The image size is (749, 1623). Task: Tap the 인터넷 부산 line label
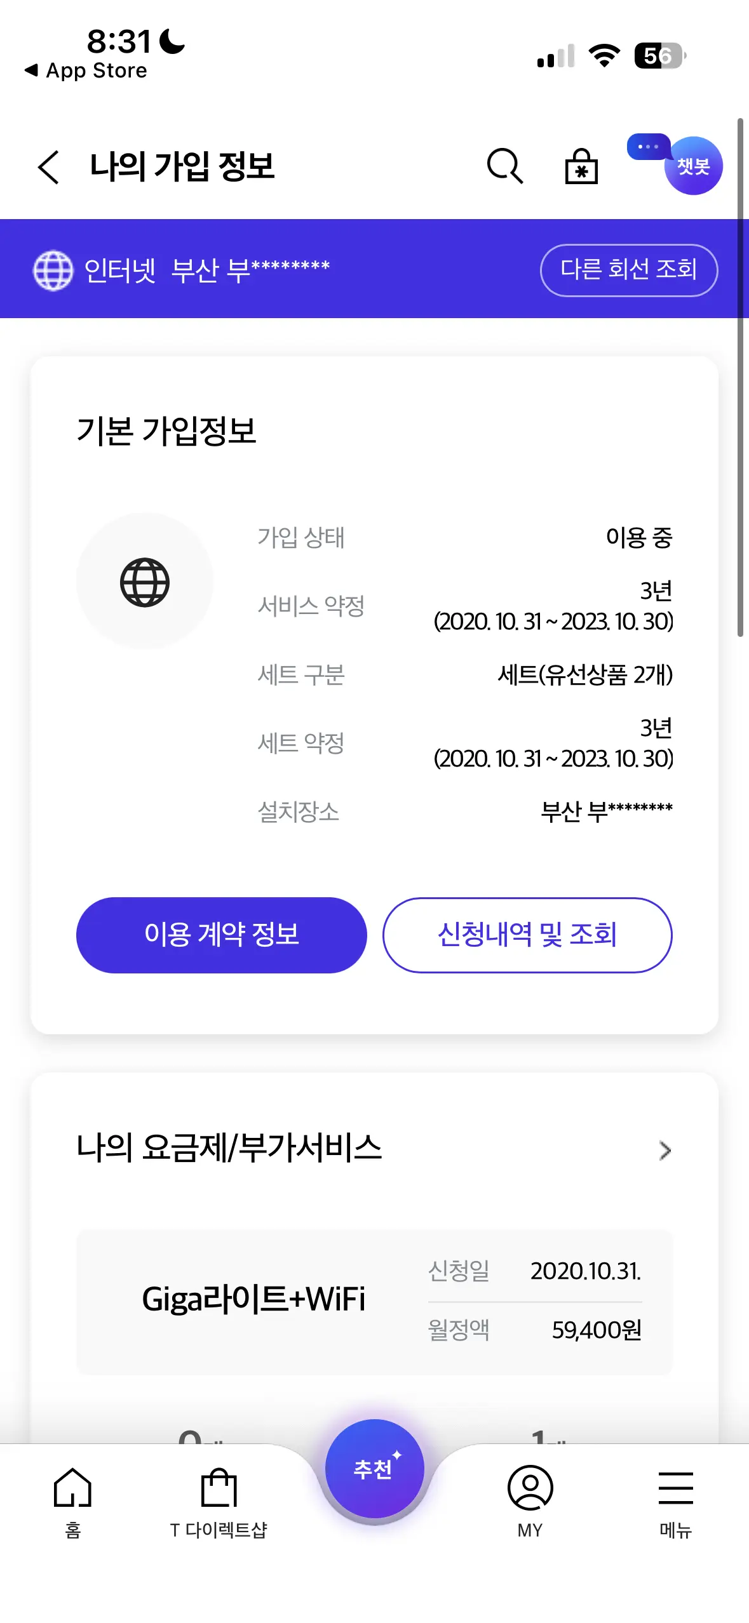tap(206, 270)
